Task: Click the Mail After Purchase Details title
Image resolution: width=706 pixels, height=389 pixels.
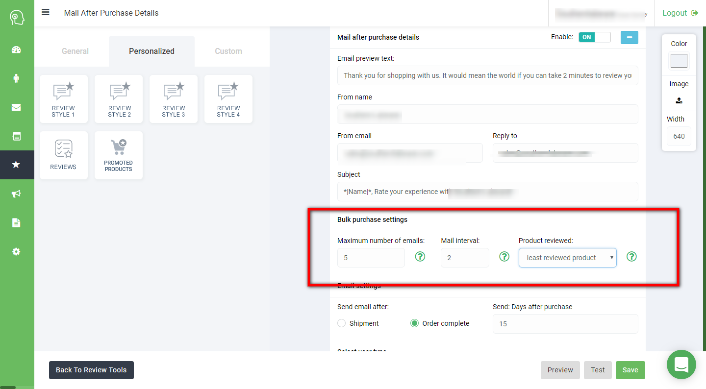Action: point(111,13)
